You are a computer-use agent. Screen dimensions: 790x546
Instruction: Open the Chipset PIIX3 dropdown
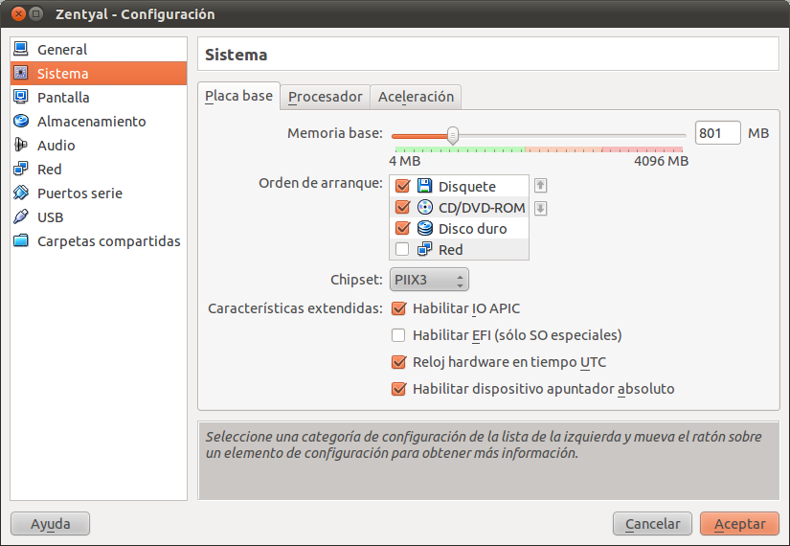click(429, 280)
